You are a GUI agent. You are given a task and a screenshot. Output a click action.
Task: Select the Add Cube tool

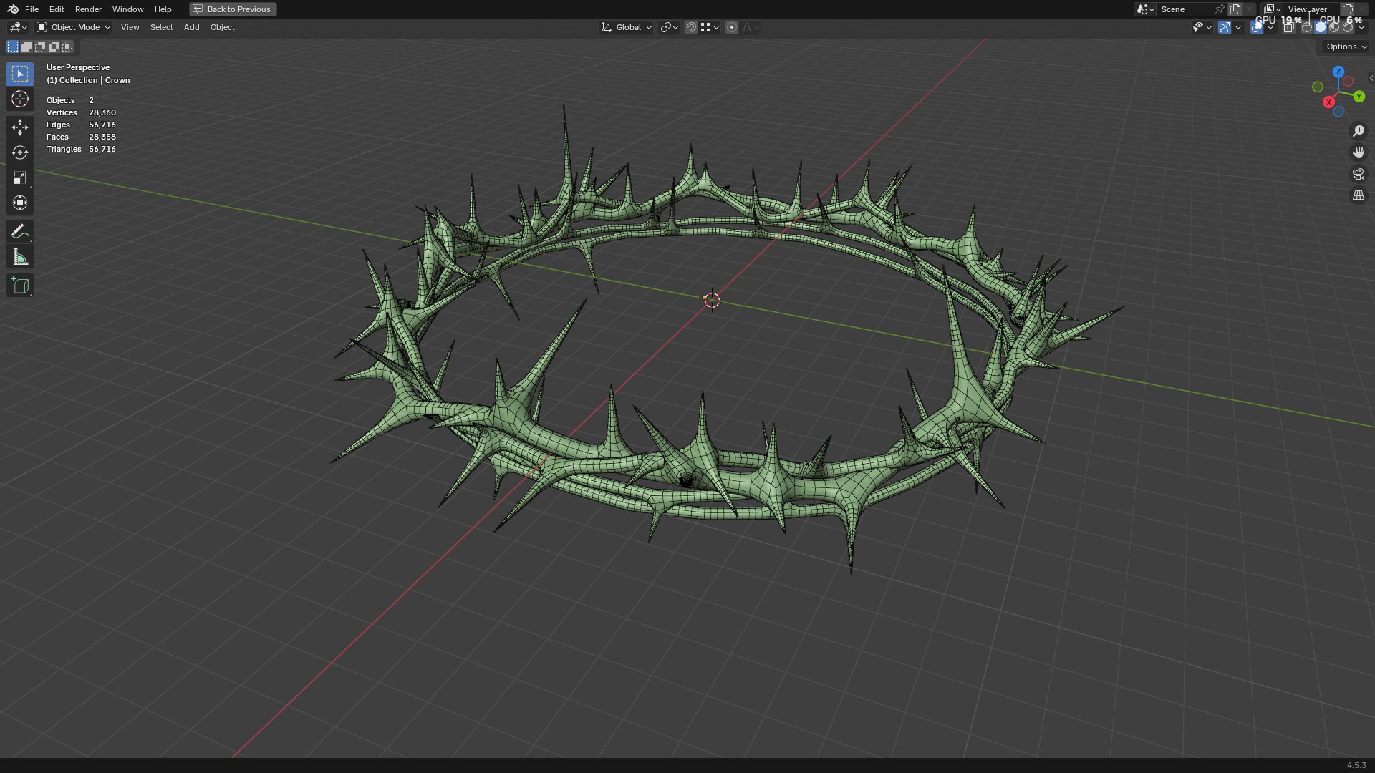(x=20, y=286)
